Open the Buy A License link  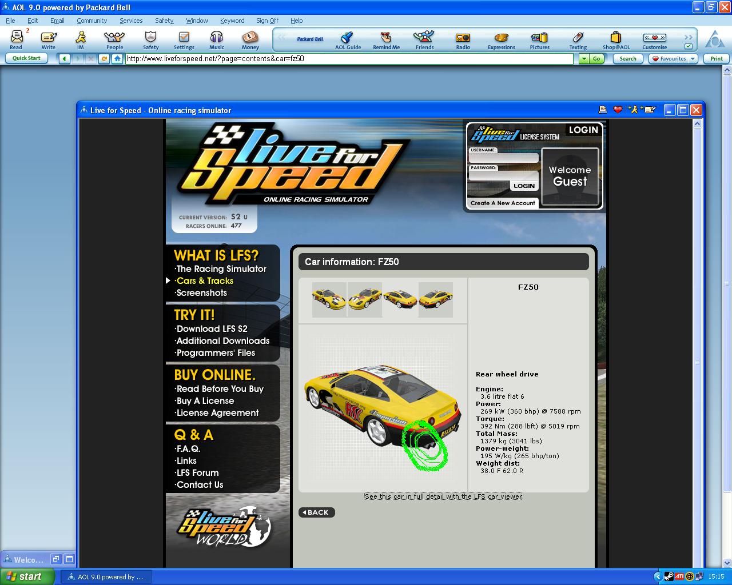(x=205, y=400)
